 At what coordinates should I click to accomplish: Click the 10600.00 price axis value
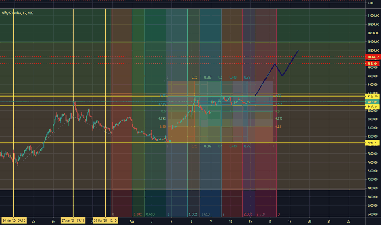click(x=373, y=33)
